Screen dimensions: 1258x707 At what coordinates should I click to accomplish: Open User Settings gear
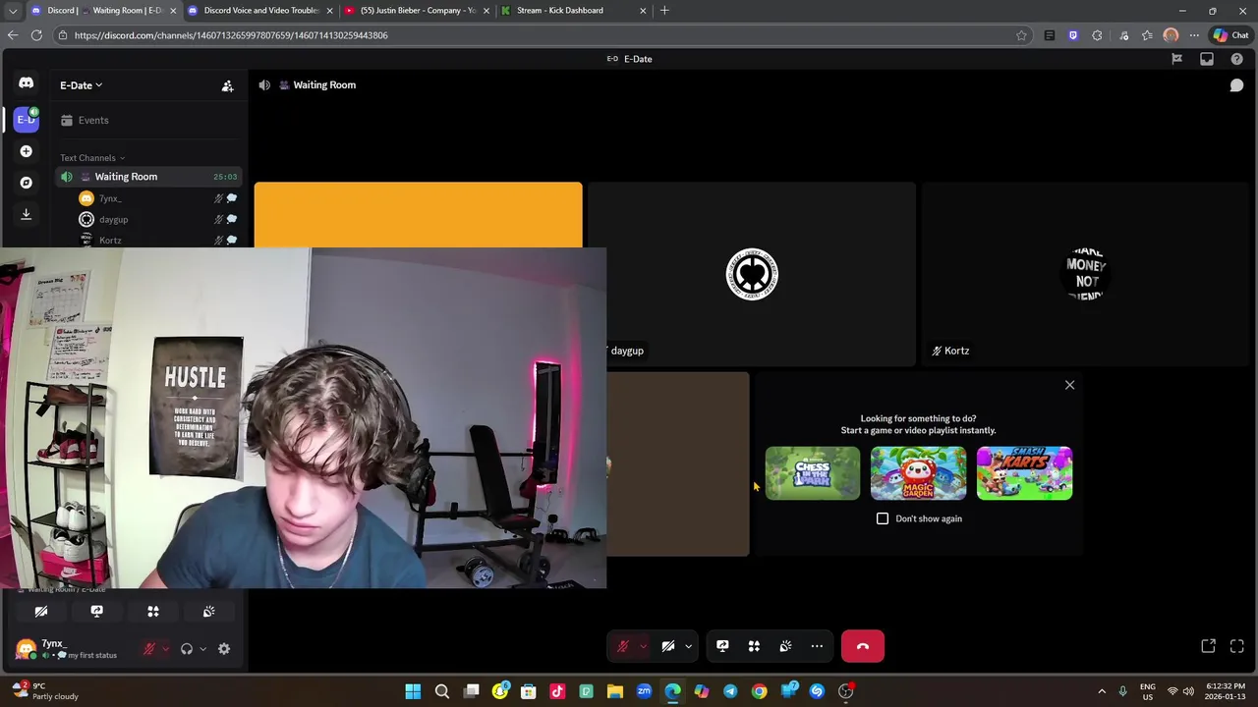(224, 649)
